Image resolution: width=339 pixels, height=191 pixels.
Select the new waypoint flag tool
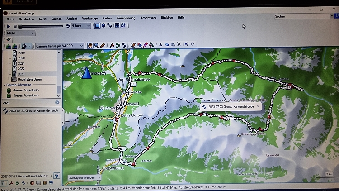(112, 45)
